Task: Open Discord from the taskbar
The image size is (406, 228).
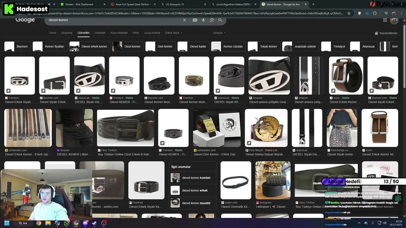Action: (x=85, y=223)
